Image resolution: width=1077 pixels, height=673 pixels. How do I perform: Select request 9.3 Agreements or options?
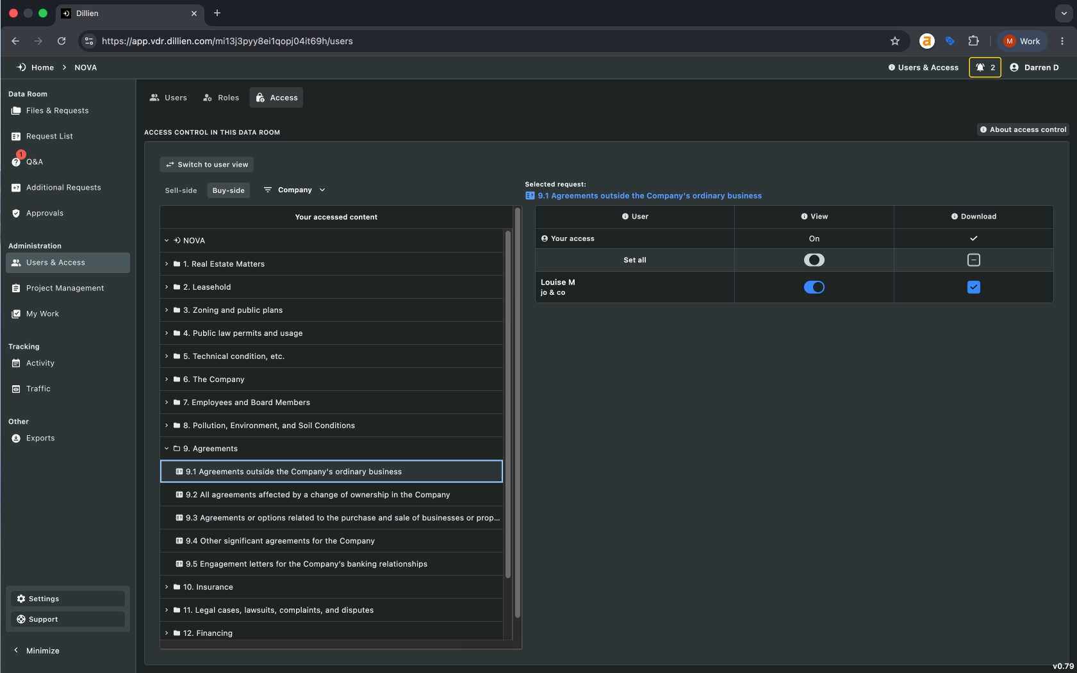pyautogui.click(x=331, y=518)
